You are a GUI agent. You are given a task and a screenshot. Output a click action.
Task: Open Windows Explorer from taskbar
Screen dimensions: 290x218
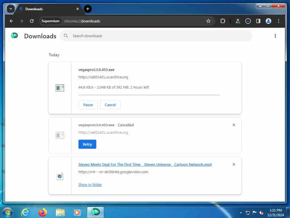(60, 213)
